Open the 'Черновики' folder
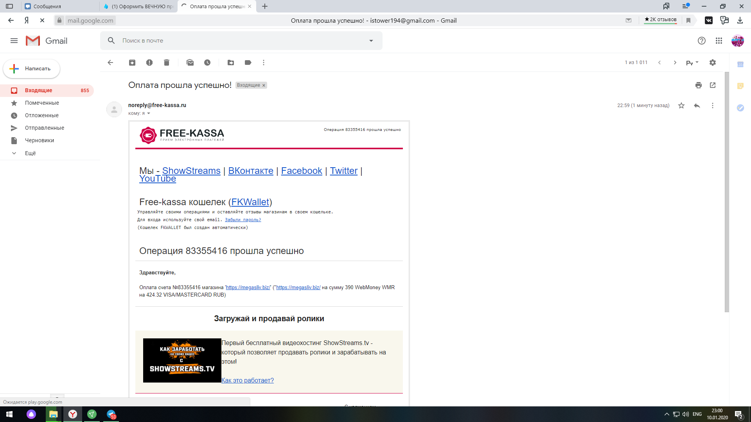 point(40,140)
